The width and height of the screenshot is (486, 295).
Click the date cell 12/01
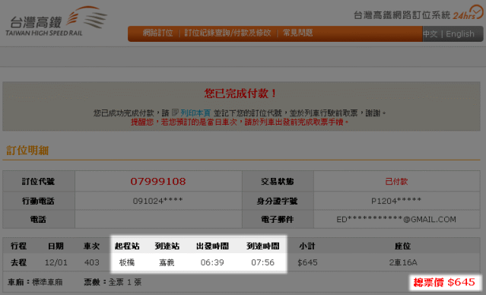click(x=56, y=262)
